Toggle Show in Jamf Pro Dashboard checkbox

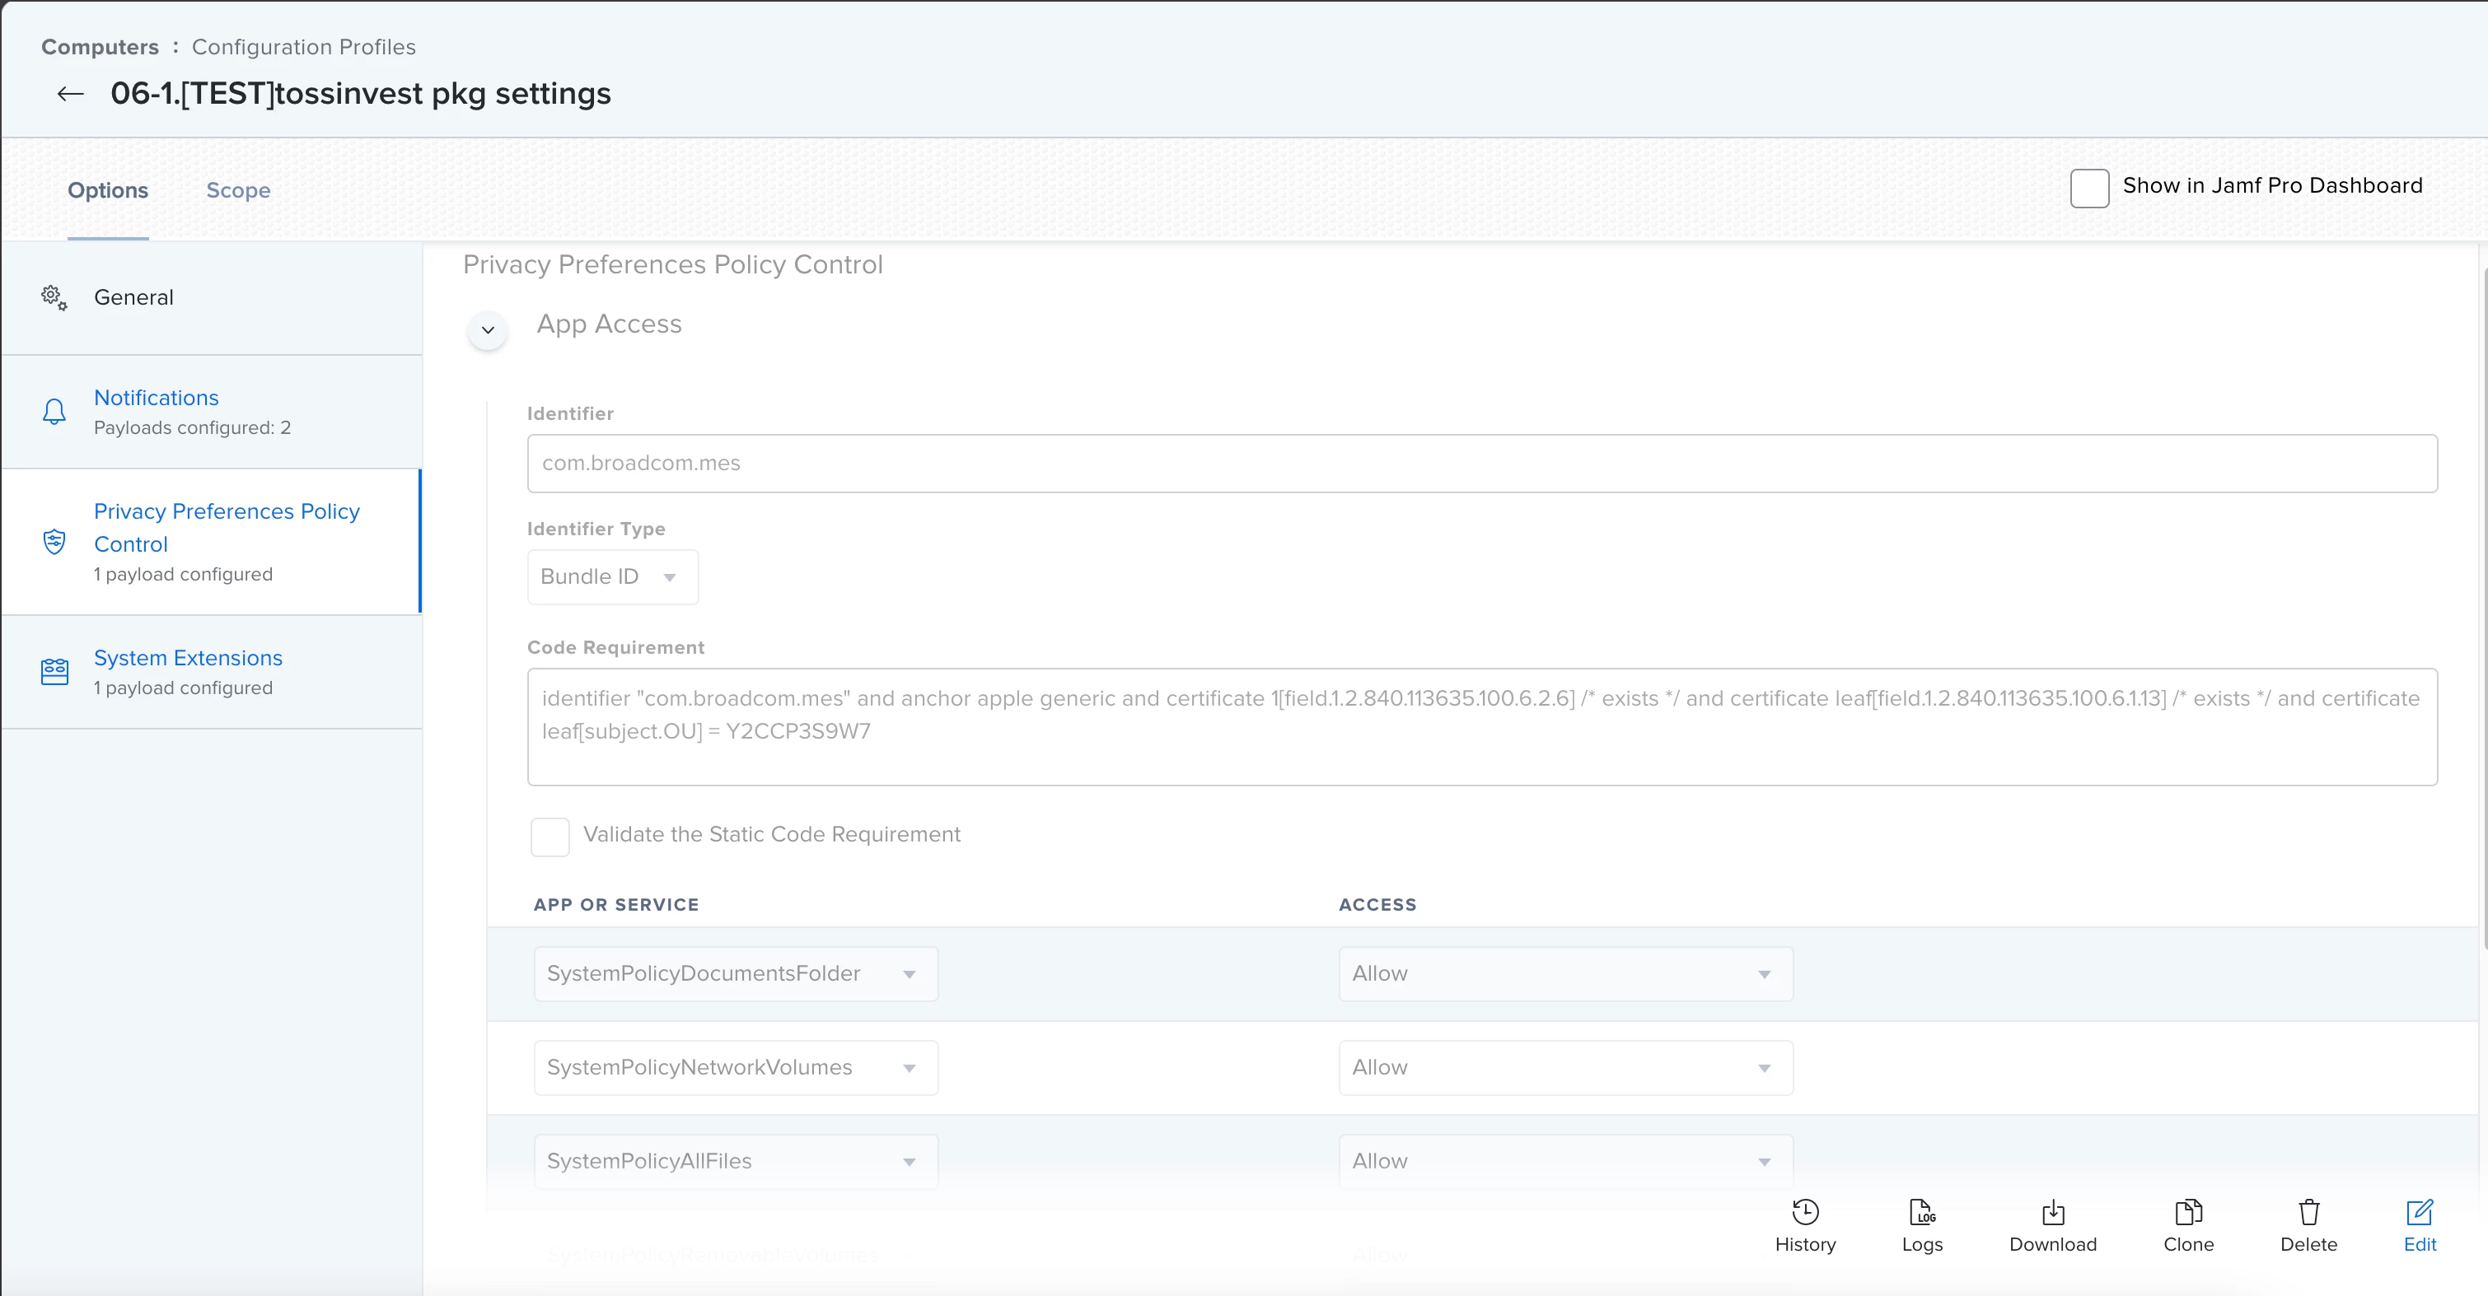tap(2089, 187)
